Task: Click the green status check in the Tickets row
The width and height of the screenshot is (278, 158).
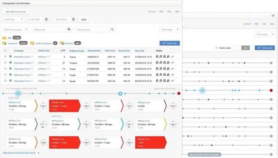Action: [11, 63]
